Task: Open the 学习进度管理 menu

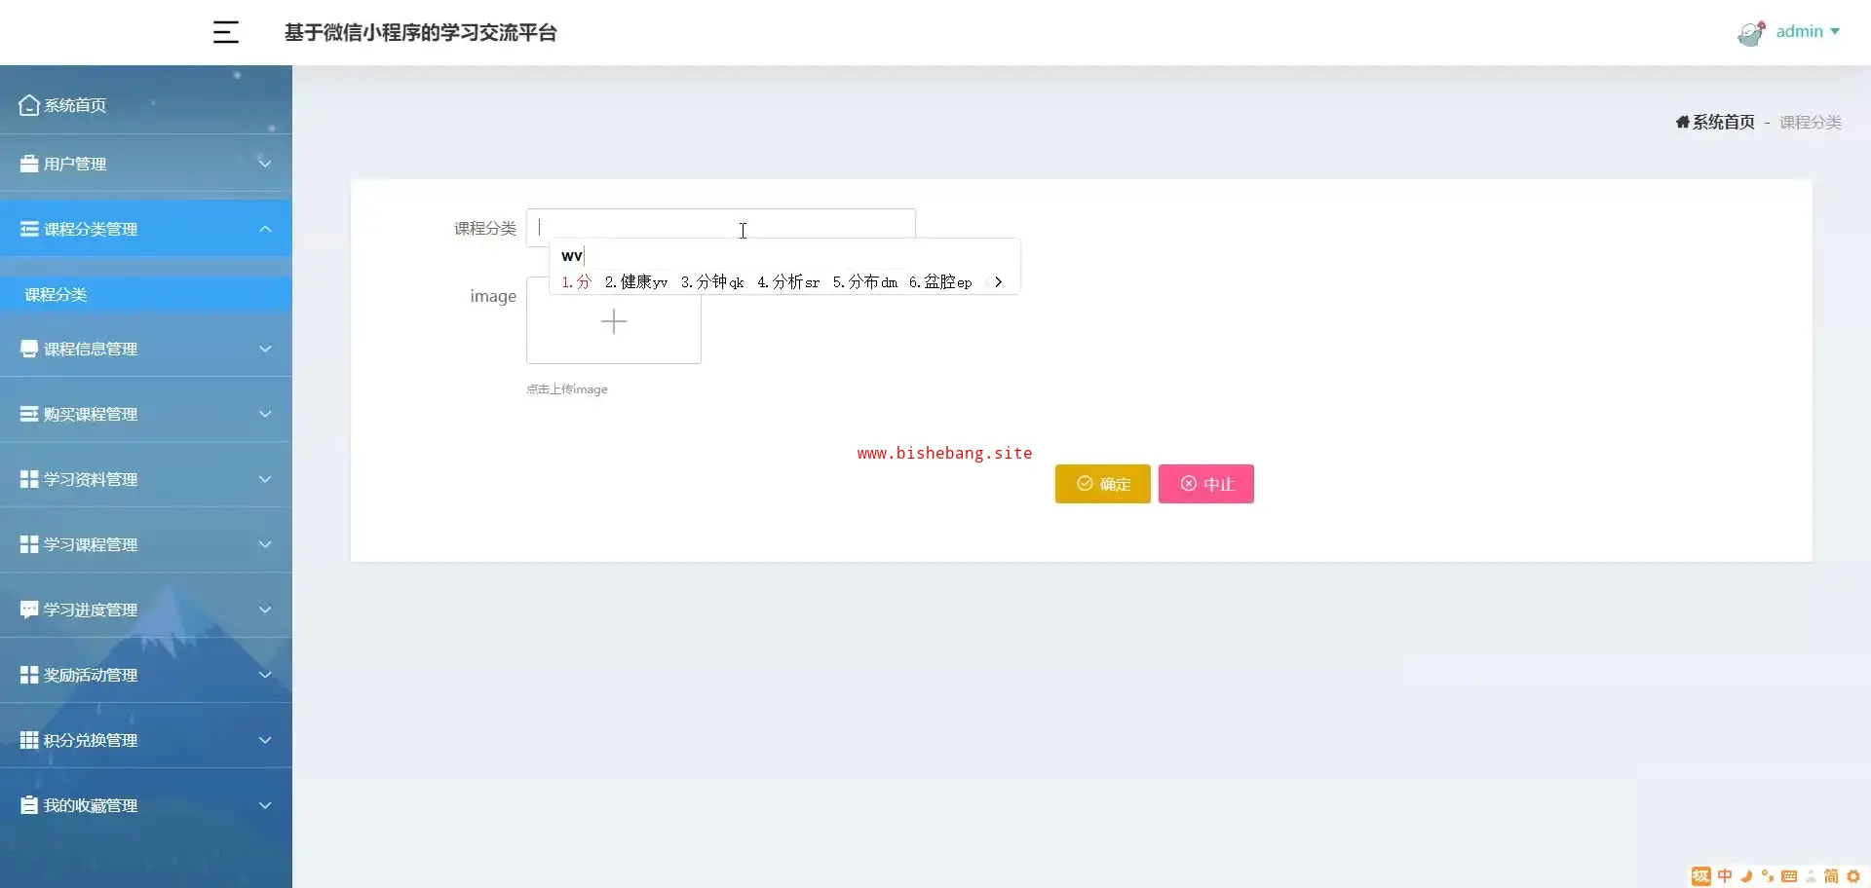Action: tap(146, 610)
